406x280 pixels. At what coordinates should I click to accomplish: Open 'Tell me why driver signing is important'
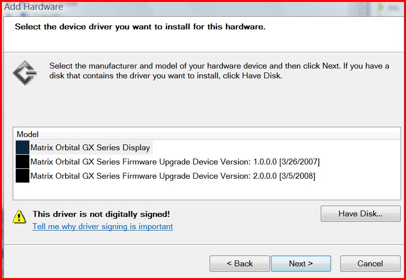[x=102, y=227]
